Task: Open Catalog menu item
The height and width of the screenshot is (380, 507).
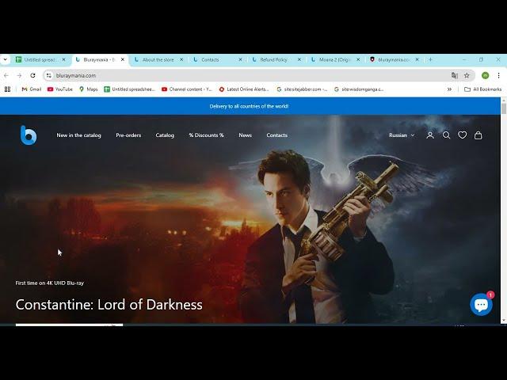Action: tap(165, 135)
